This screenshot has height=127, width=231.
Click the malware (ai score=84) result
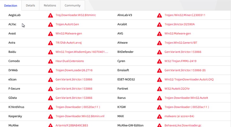click(179, 116)
